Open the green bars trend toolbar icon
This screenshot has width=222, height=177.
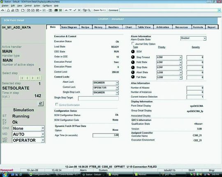click(60, 10)
